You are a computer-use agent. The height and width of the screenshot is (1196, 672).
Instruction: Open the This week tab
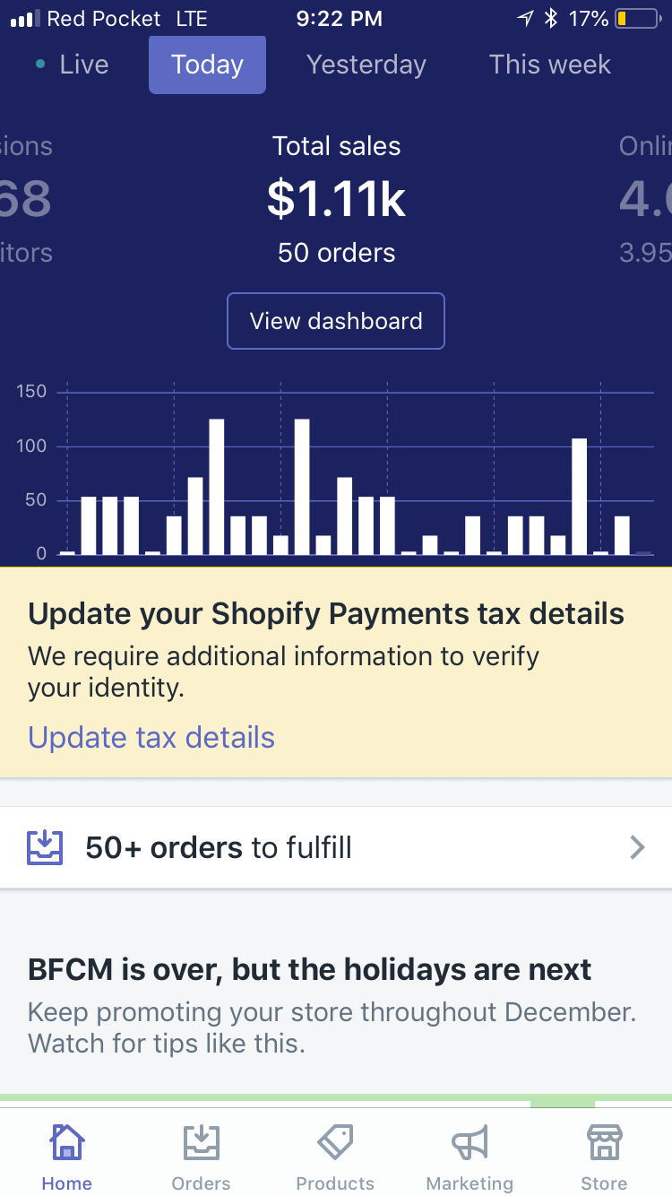pyautogui.click(x=549, y=65)
